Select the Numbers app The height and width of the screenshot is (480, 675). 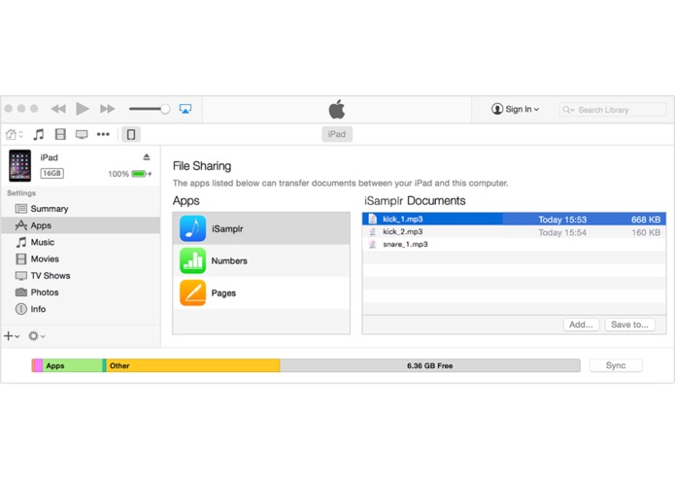(x=261, y=260)
